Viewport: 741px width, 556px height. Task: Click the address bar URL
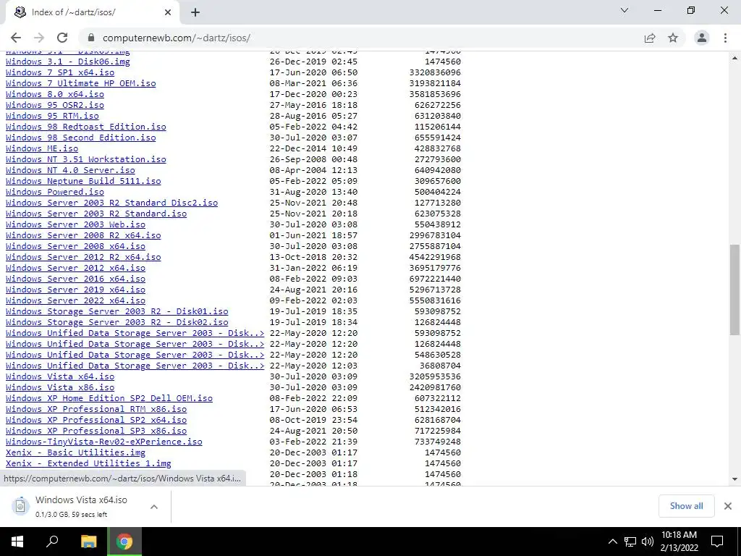(x=177, y=38)
